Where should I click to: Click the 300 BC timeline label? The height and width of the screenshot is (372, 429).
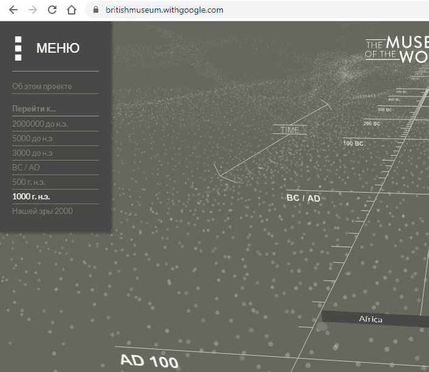pos(385,110)
